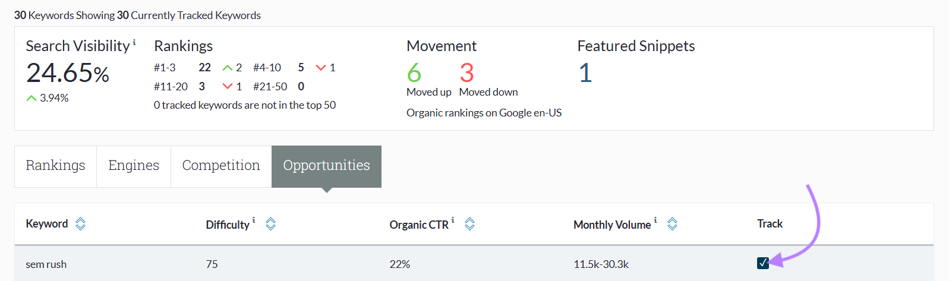This screenshot has height=281, width=949.
Task: Open the Competition tab
Action: [221, 166]
